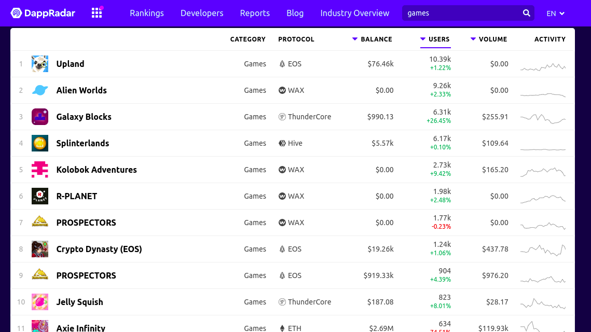This screenshot has height=332, width=591.
Task: Click the Jelly Squish icon
Action: click(x=40, y=302)
